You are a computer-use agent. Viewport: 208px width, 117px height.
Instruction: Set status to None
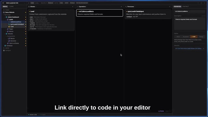(x=178, y=37)
